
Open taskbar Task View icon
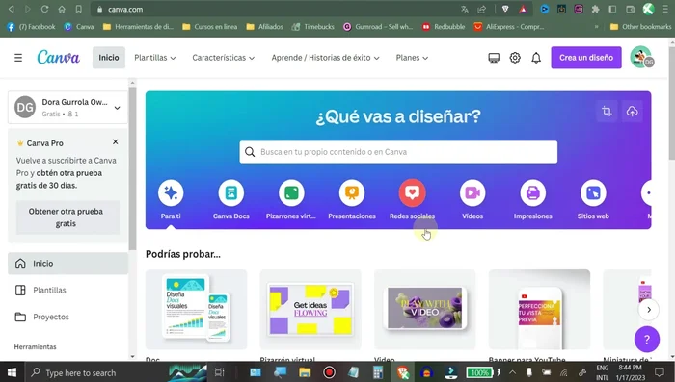pos(219,372)
